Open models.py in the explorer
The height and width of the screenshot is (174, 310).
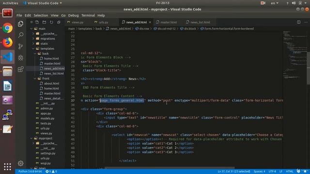point(45,118)
